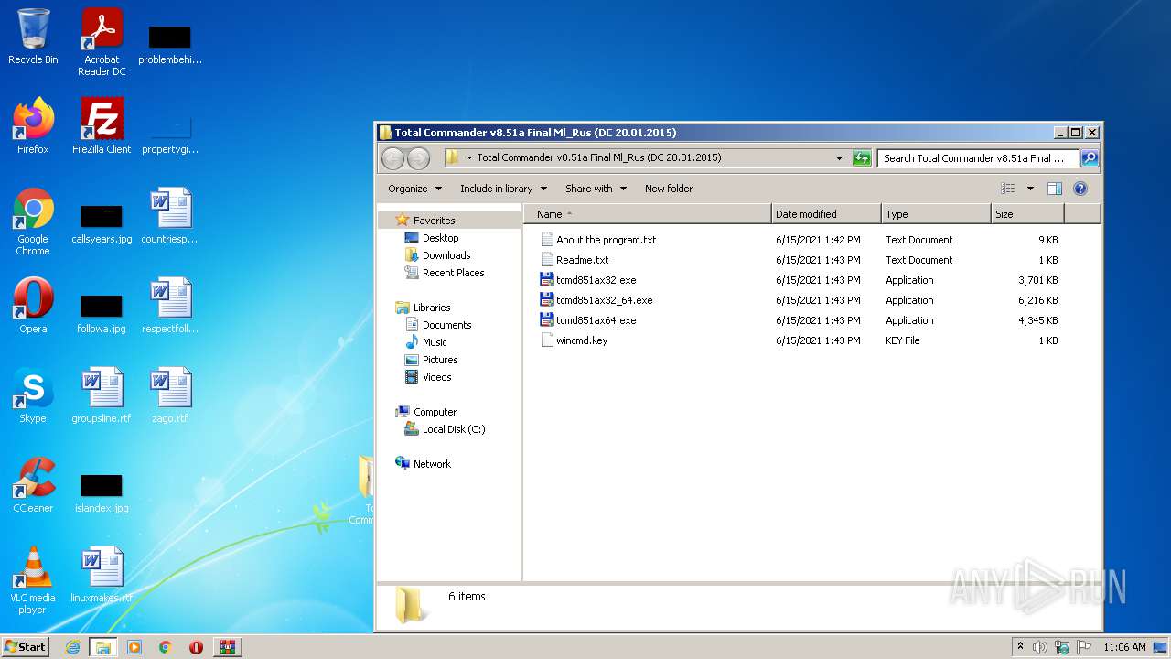The image size is (1171, 659).
Task: Select zago.rtf document icon
Action: (x=170, y=395)
